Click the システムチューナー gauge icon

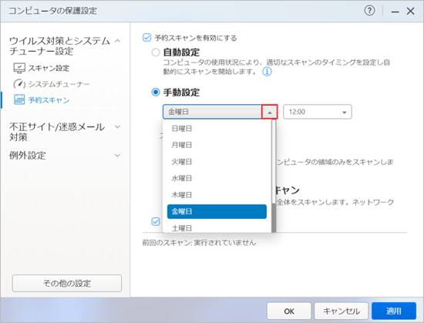coord(19,84)
